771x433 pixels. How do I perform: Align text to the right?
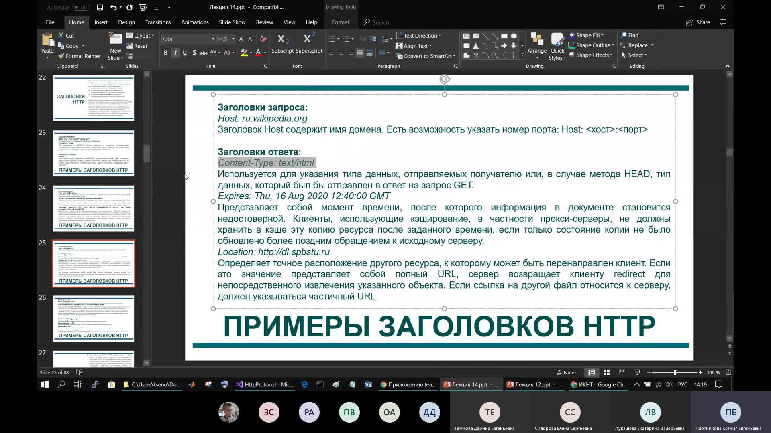pos(350,53)
